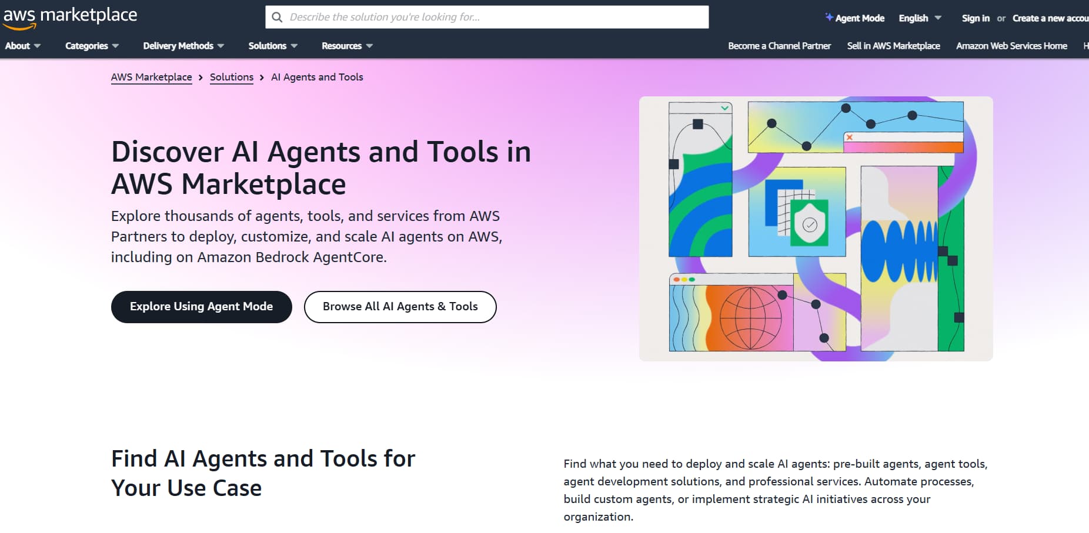Screen dimensions: 1089x533
Task: Expand the About menu
Action: (x=23, y=46)
